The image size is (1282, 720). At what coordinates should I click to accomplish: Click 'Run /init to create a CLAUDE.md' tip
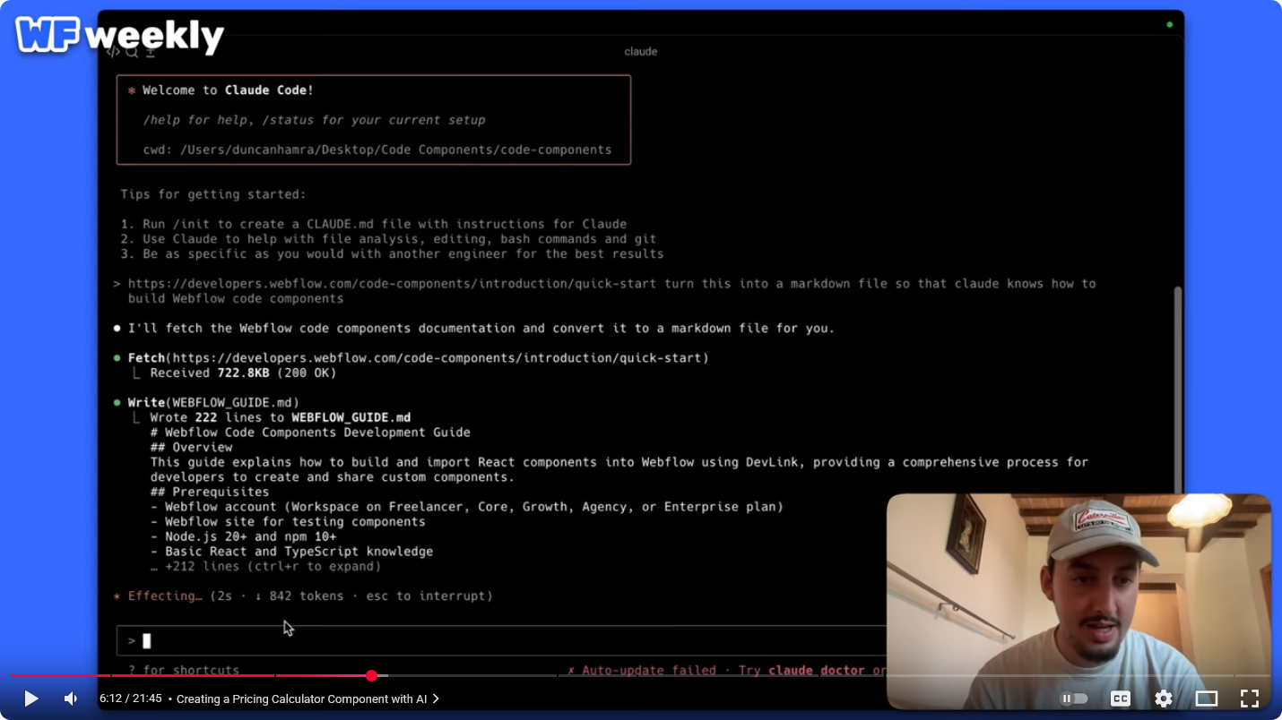[374, 224]
